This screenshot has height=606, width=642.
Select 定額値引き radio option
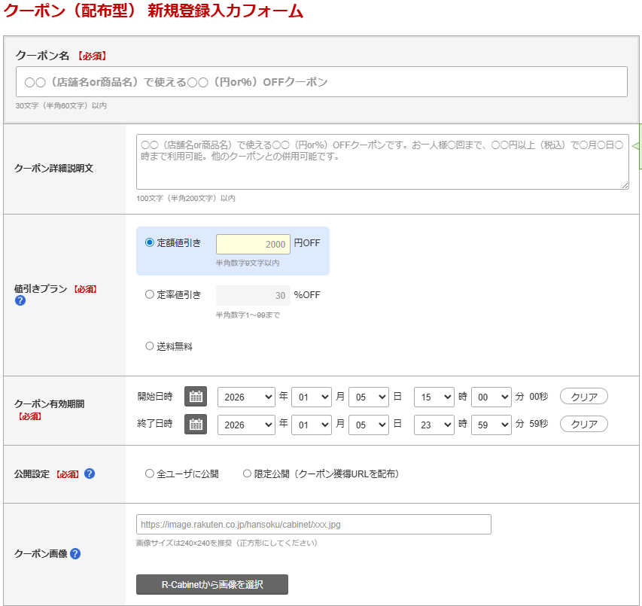click(150, 243)
